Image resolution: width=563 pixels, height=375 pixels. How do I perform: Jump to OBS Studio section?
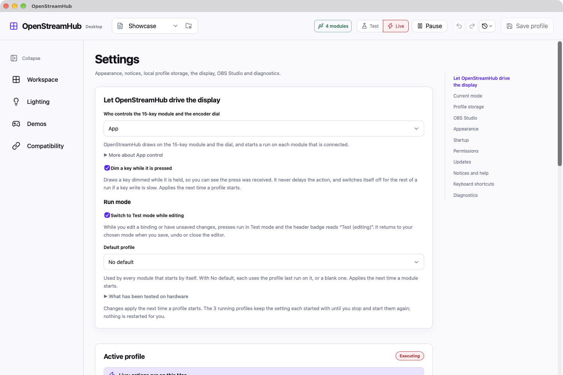coord(465,118)
